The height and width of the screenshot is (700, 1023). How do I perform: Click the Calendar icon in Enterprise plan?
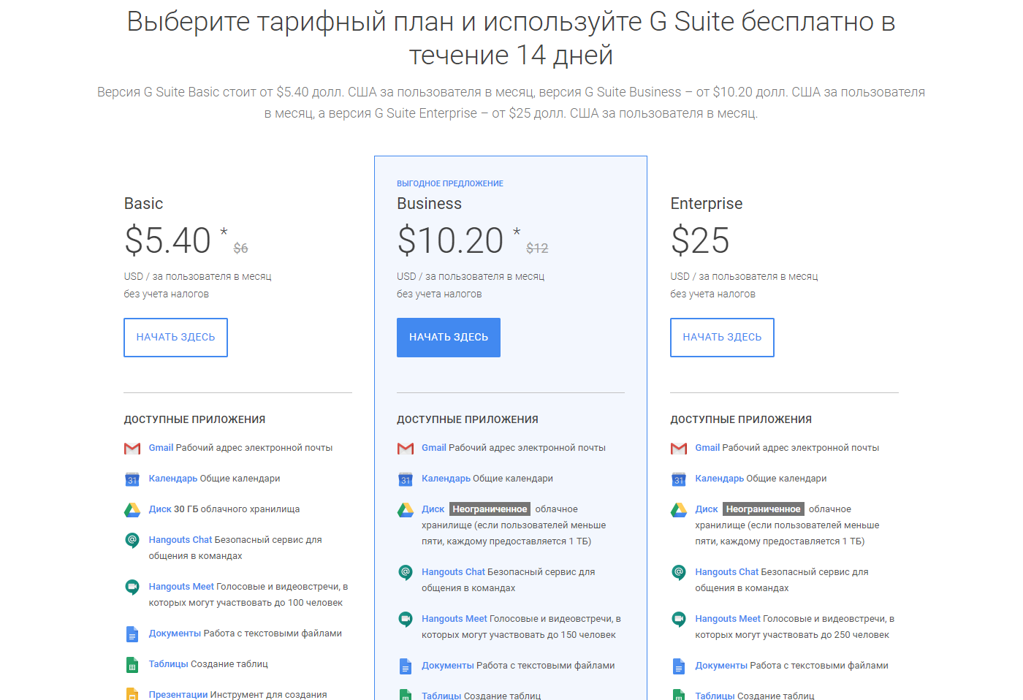(x=679, y=479)
